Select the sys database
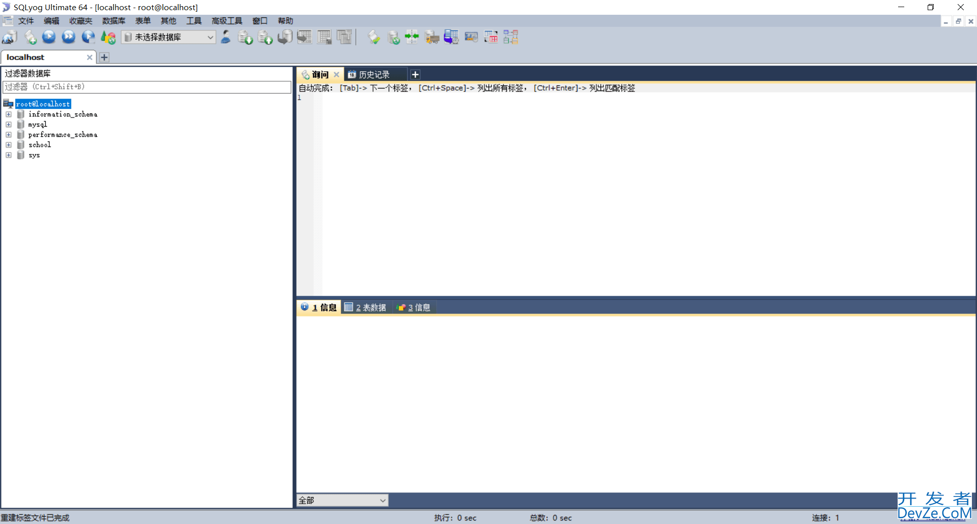 (34, 155)
